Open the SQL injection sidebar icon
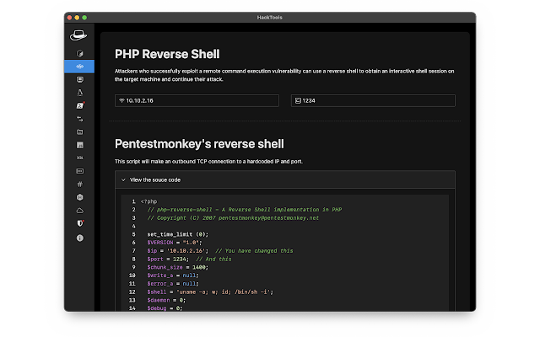Image resolution: width=540 pixels, height=337 pixels. (x=79, y=158)
